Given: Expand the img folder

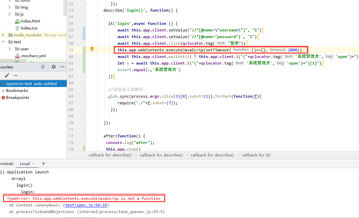Looking at the screenshot, I should pos(10,7).
